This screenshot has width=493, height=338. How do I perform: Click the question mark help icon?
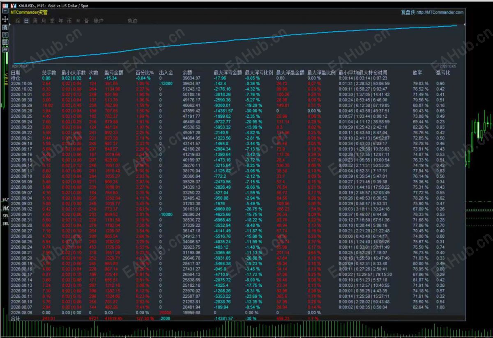5,34
